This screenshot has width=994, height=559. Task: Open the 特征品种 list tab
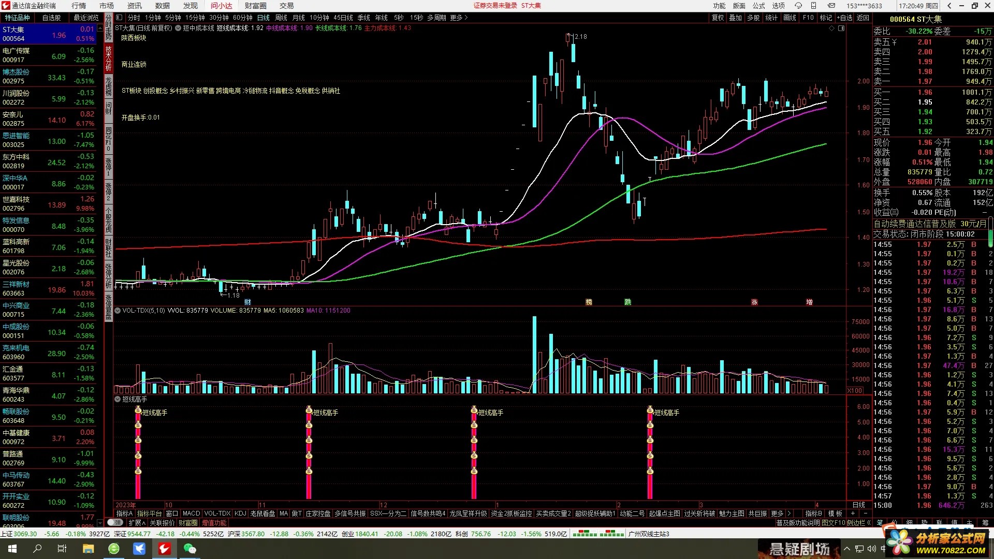click(x=18, y=18)
